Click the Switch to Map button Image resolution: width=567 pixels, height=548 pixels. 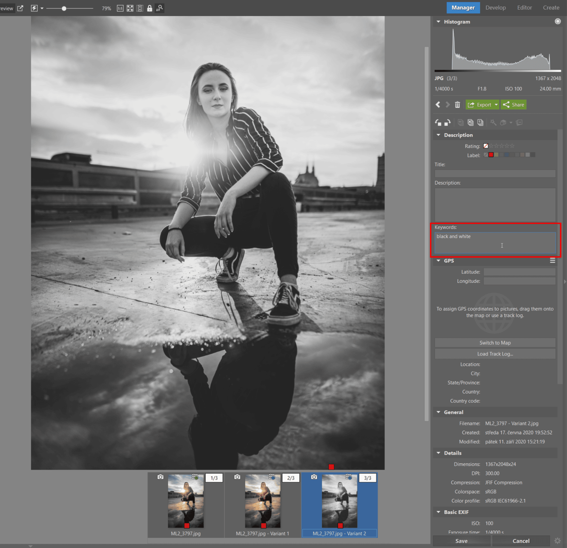tap(495, 343)
